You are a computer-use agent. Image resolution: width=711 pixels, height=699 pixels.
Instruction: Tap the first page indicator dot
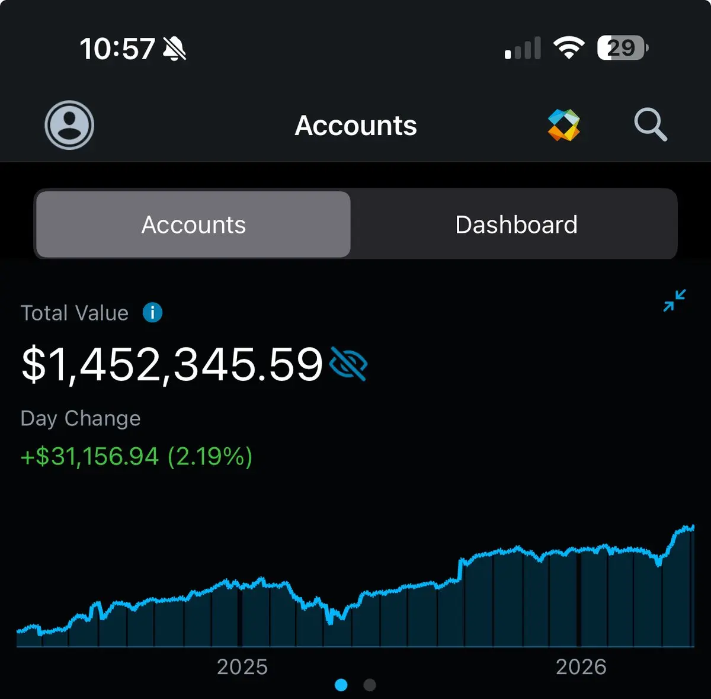pyautogui.click(x=341, y=685)
